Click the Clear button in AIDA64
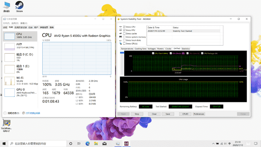This screenshot has width=261, height=147. click(x=154, y=114)
